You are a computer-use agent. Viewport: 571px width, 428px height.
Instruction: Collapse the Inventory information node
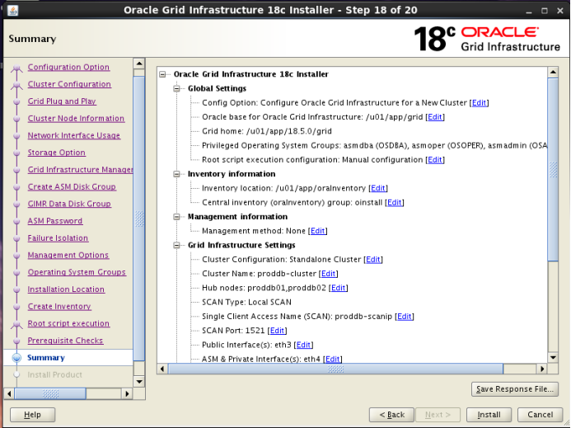point(177,175)
